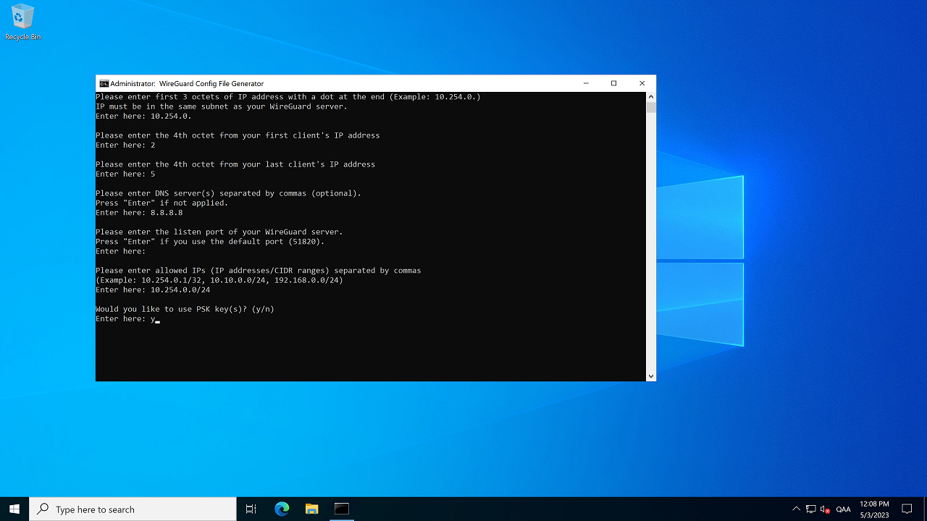This screenshot has height=521, width=927.
Task: Click the command prompt icon in title bar
Action: pyautogui.click(x=104, y=83)
